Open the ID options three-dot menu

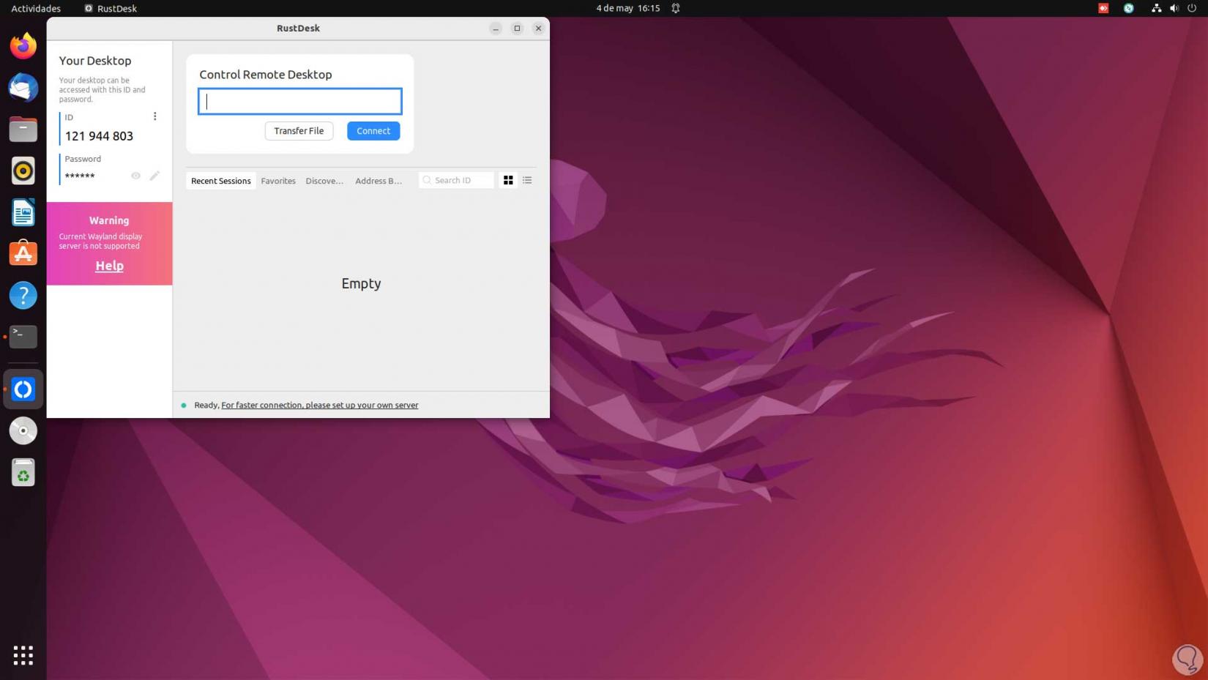154,116
